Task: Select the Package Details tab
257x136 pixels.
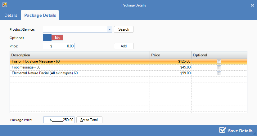Action: click(40, 15)
